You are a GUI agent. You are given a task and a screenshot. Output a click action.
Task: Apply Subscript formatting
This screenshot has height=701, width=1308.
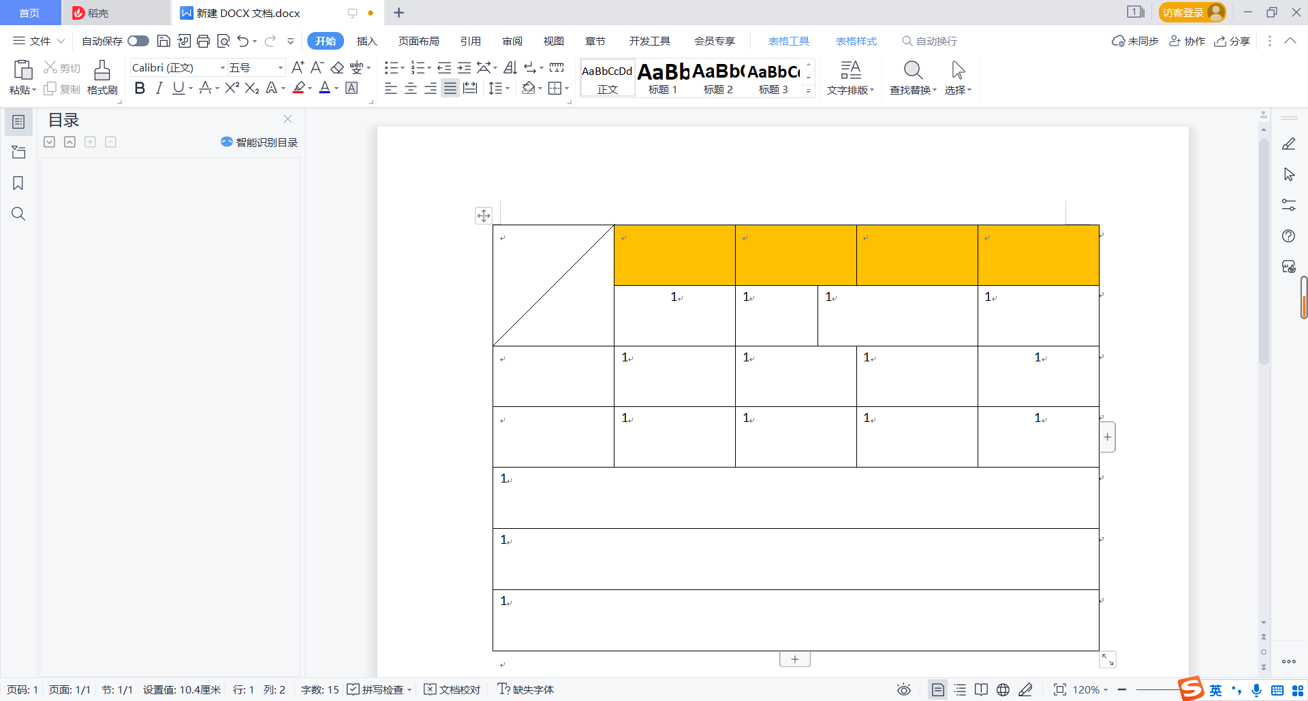tap(252, 88)
